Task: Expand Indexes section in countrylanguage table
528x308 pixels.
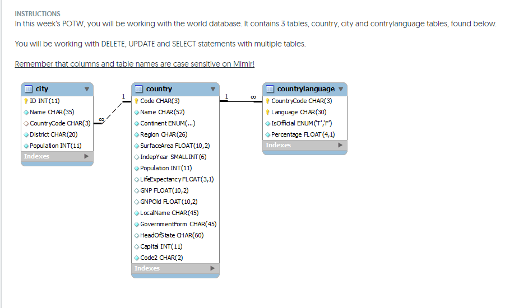Action: pyautogui.click(x=340, y=145)
